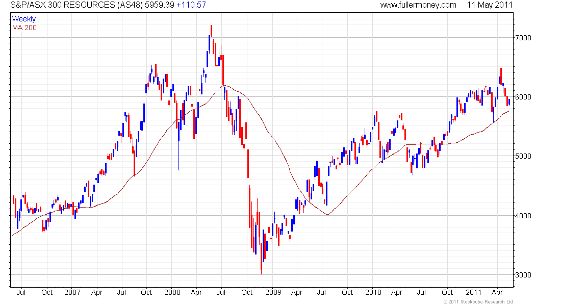Click the MA 200 legend label
Image resolution: width=561 pixels, height=306 pixels.
point(24,28)
